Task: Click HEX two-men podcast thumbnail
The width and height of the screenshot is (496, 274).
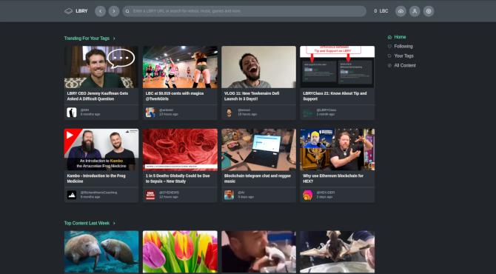Action: (337, 150)
